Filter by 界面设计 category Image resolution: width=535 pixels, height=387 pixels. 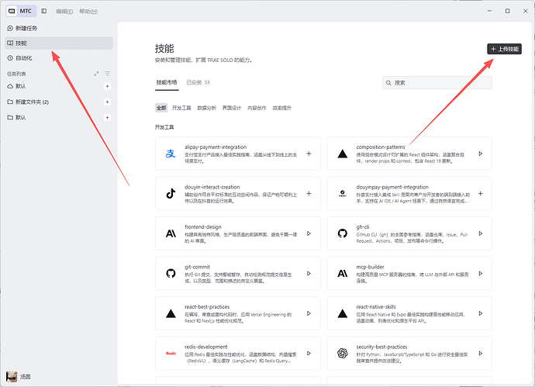[x=232, y=108]
